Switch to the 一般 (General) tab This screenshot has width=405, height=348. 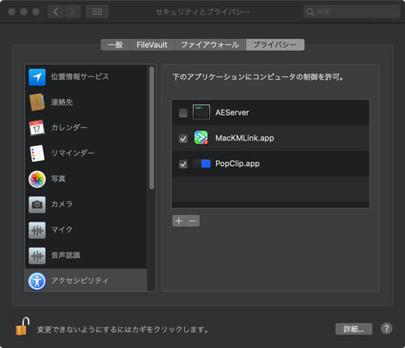coord(115,45)
